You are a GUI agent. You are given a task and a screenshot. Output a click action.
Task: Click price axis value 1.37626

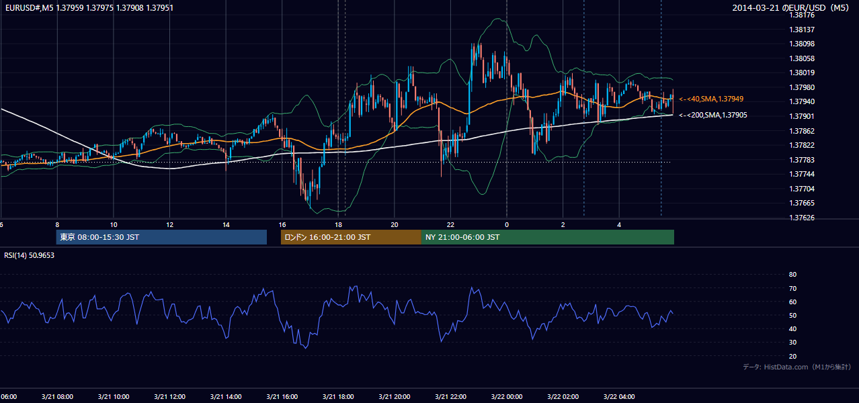(801, 218)
